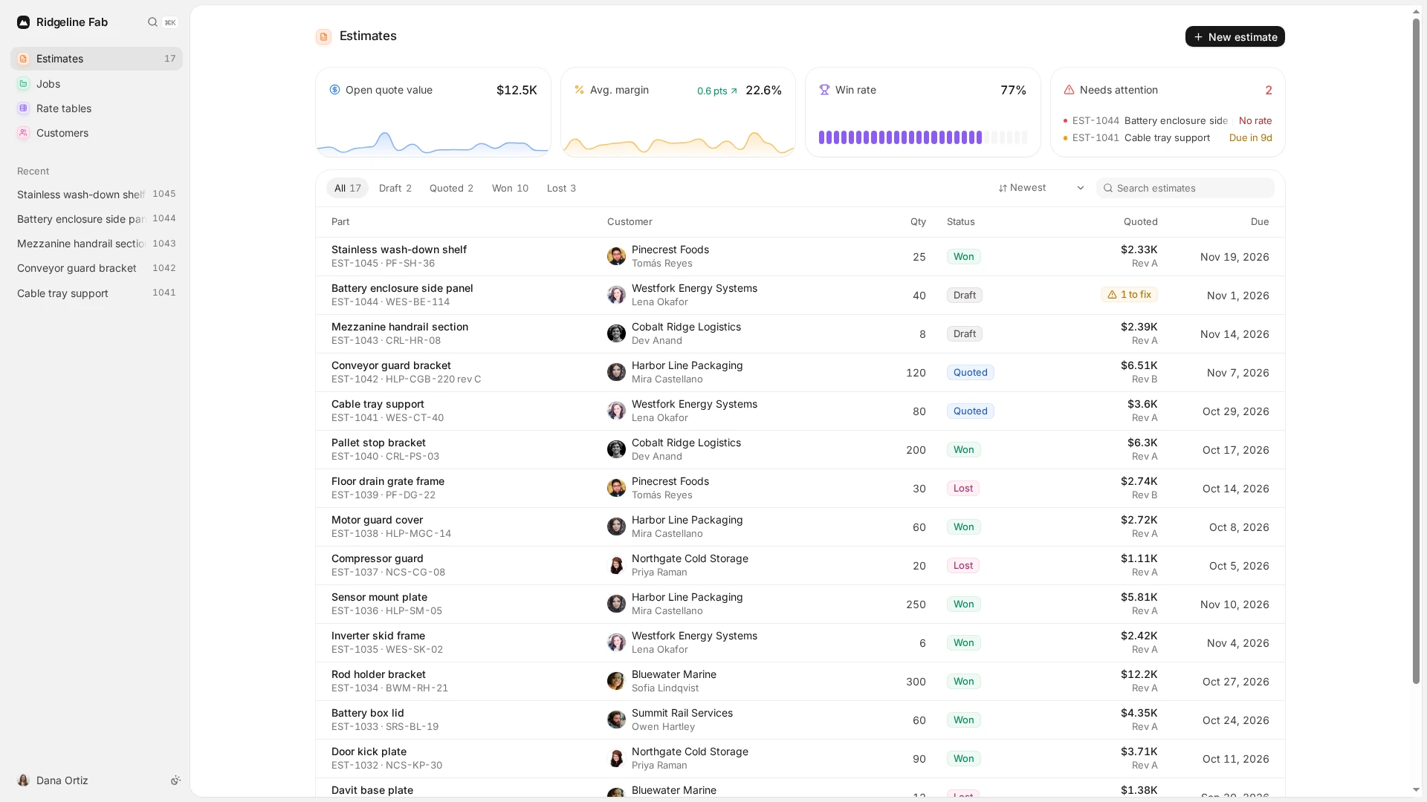Click the Estimates sidebar icon
The width and height of the screenshot is (1427, 802).
pos(24,59)
